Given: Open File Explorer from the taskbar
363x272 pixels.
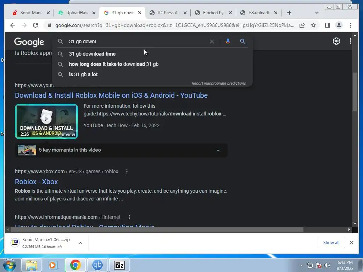Looking at the screenshot, I should tap(32, 265).
